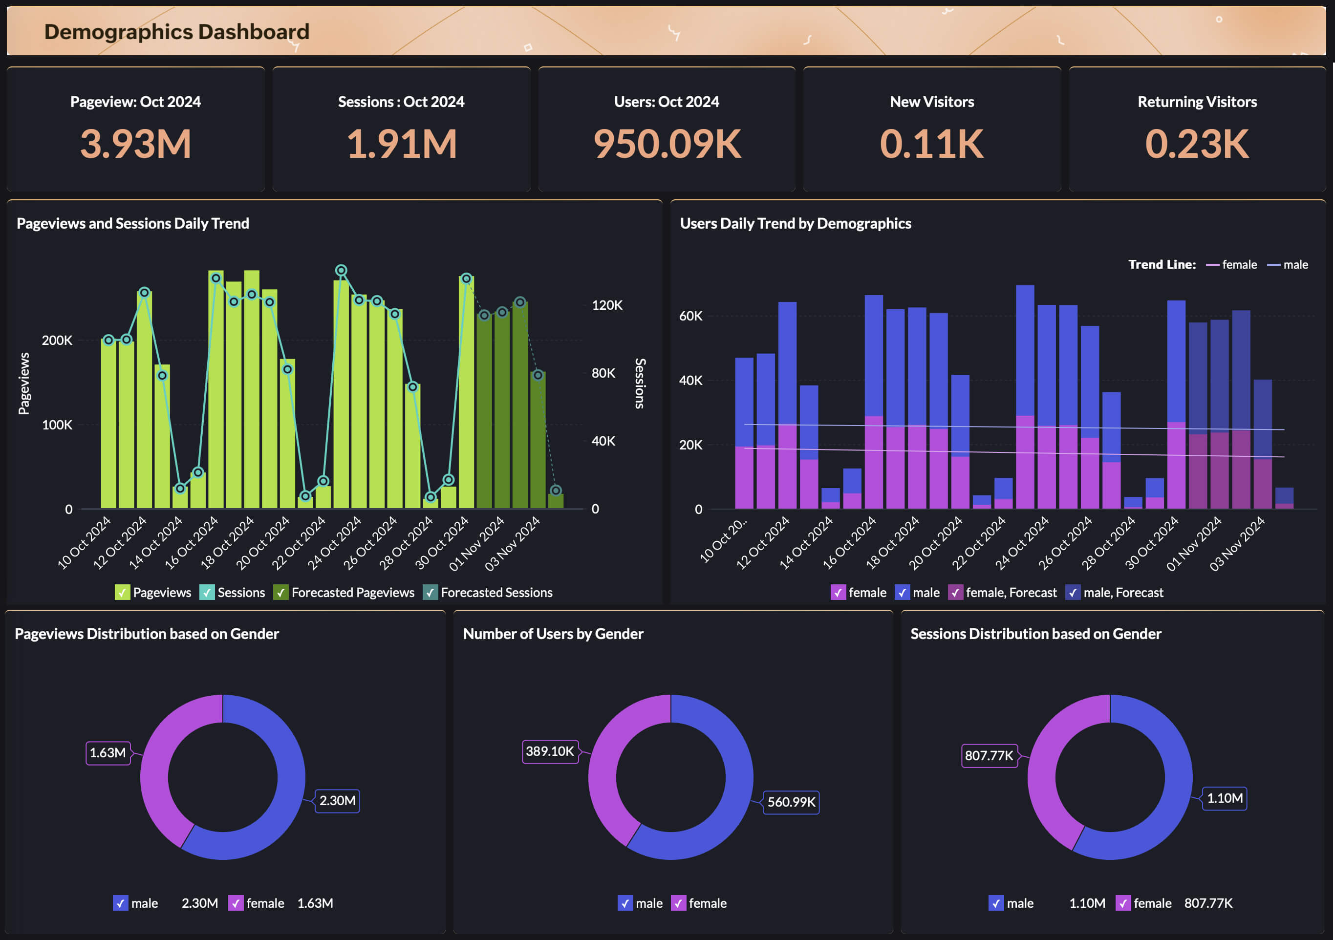Hide Forecasted Pageviews series via legend
The width and height of the screenshot is (1335, 940).
click(x=281, y=592)
